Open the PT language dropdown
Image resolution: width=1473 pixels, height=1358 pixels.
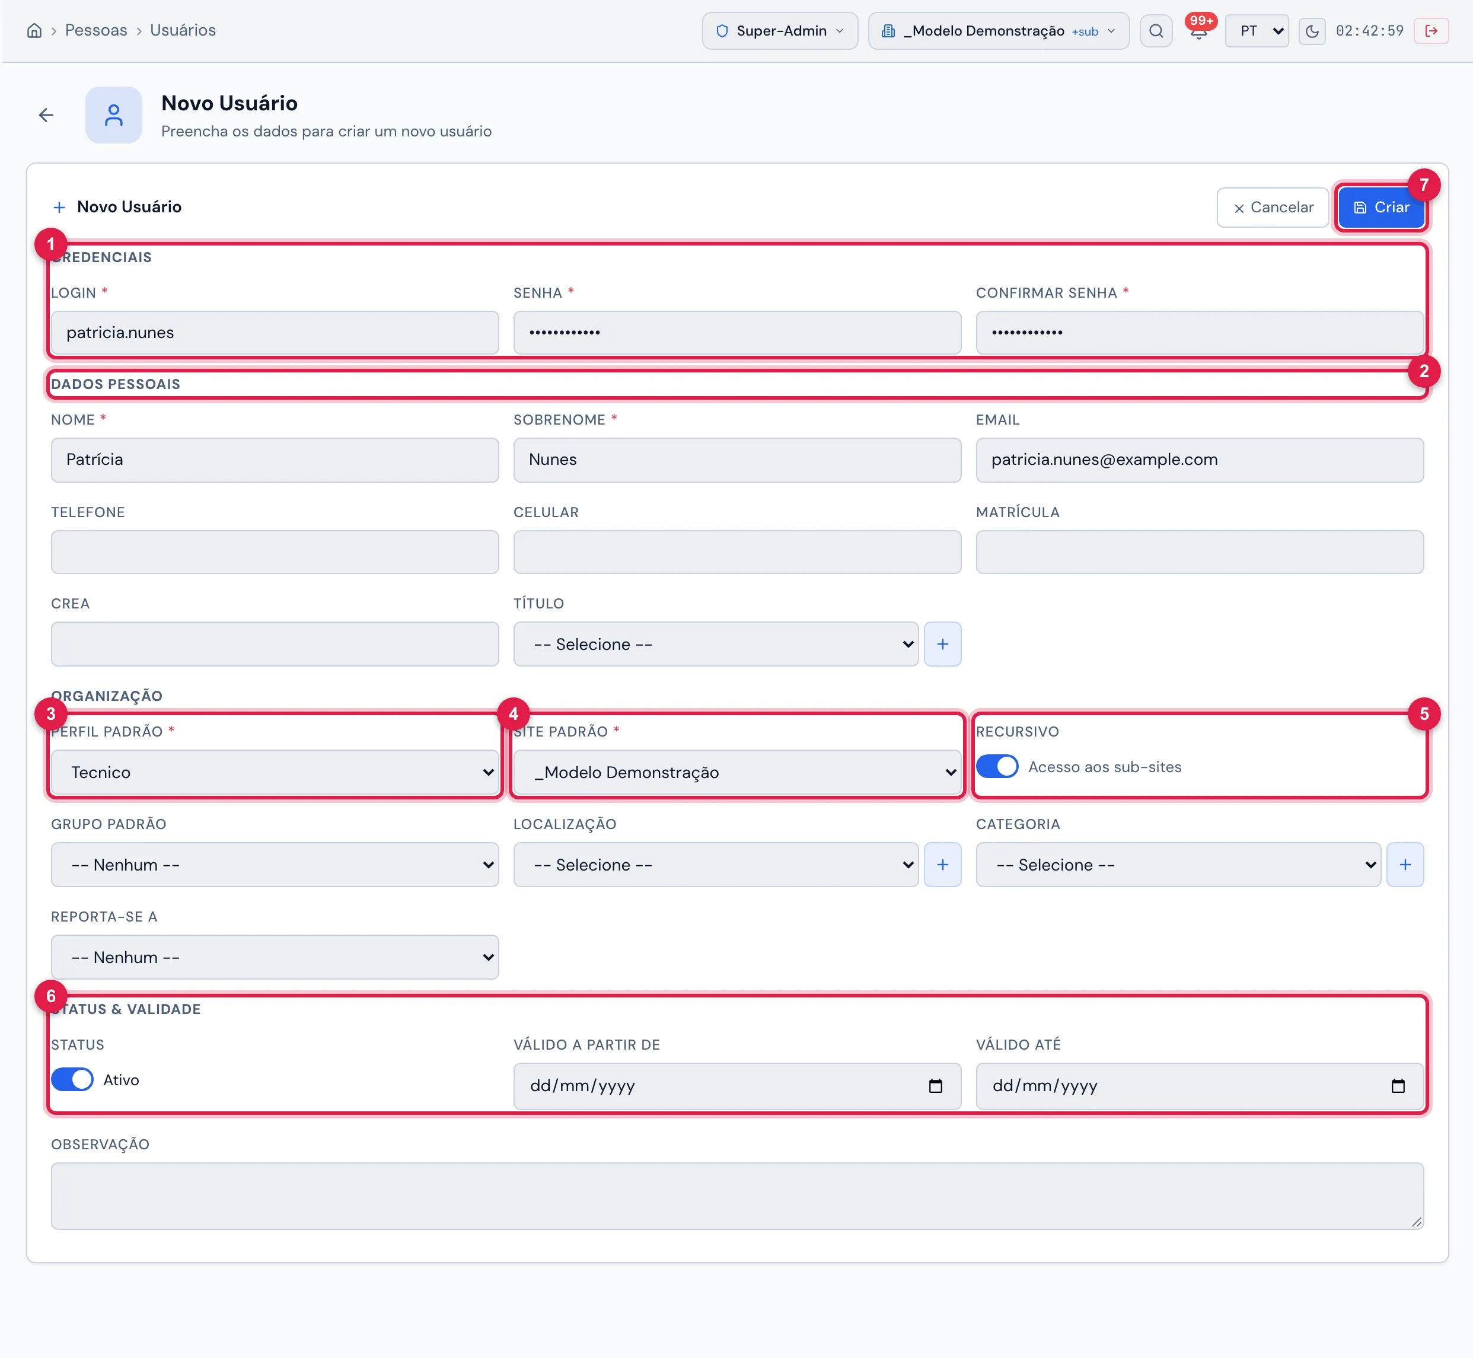coord(1257,31)
